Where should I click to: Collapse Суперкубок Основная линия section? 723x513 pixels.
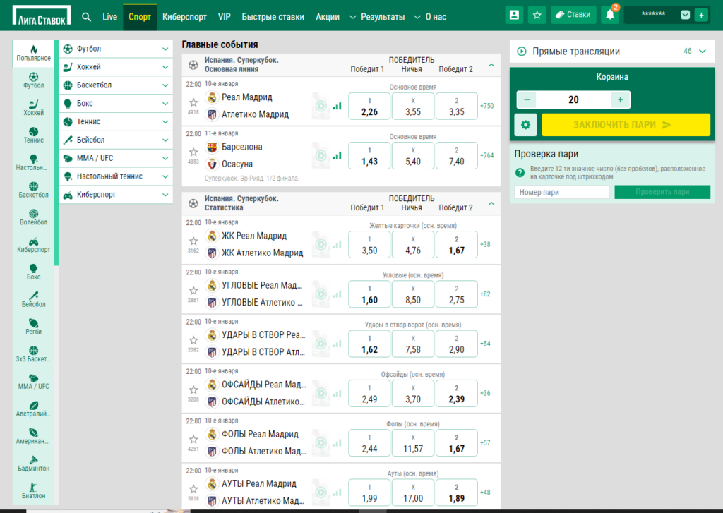click(491, 65)
